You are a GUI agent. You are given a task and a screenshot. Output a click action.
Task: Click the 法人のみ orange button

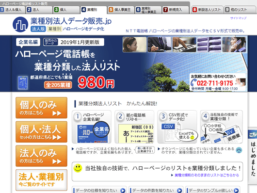pos(41,156)
